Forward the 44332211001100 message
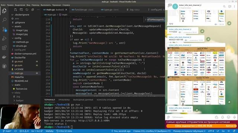 tap(208, 39)
